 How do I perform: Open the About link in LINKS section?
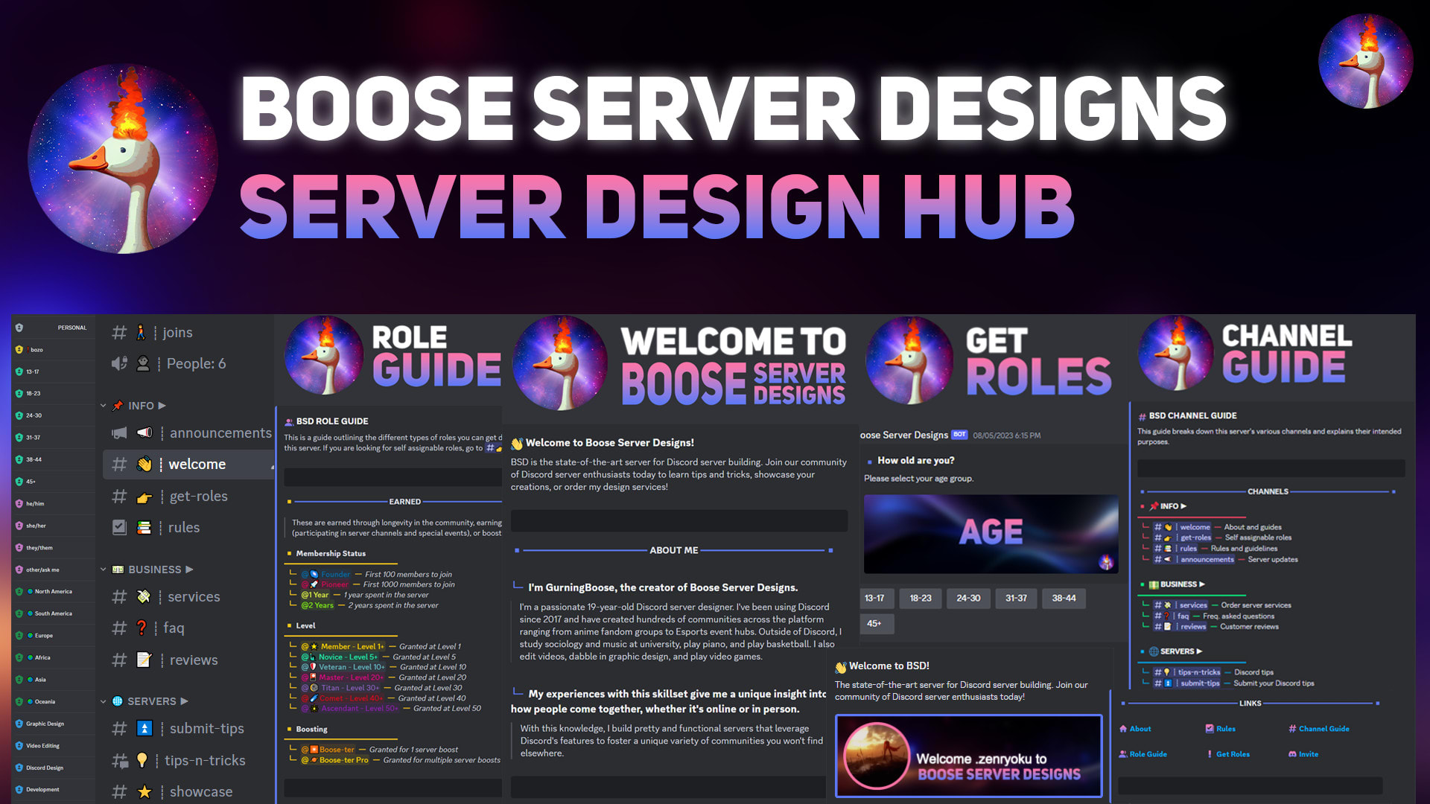[x=1135, y=729]
